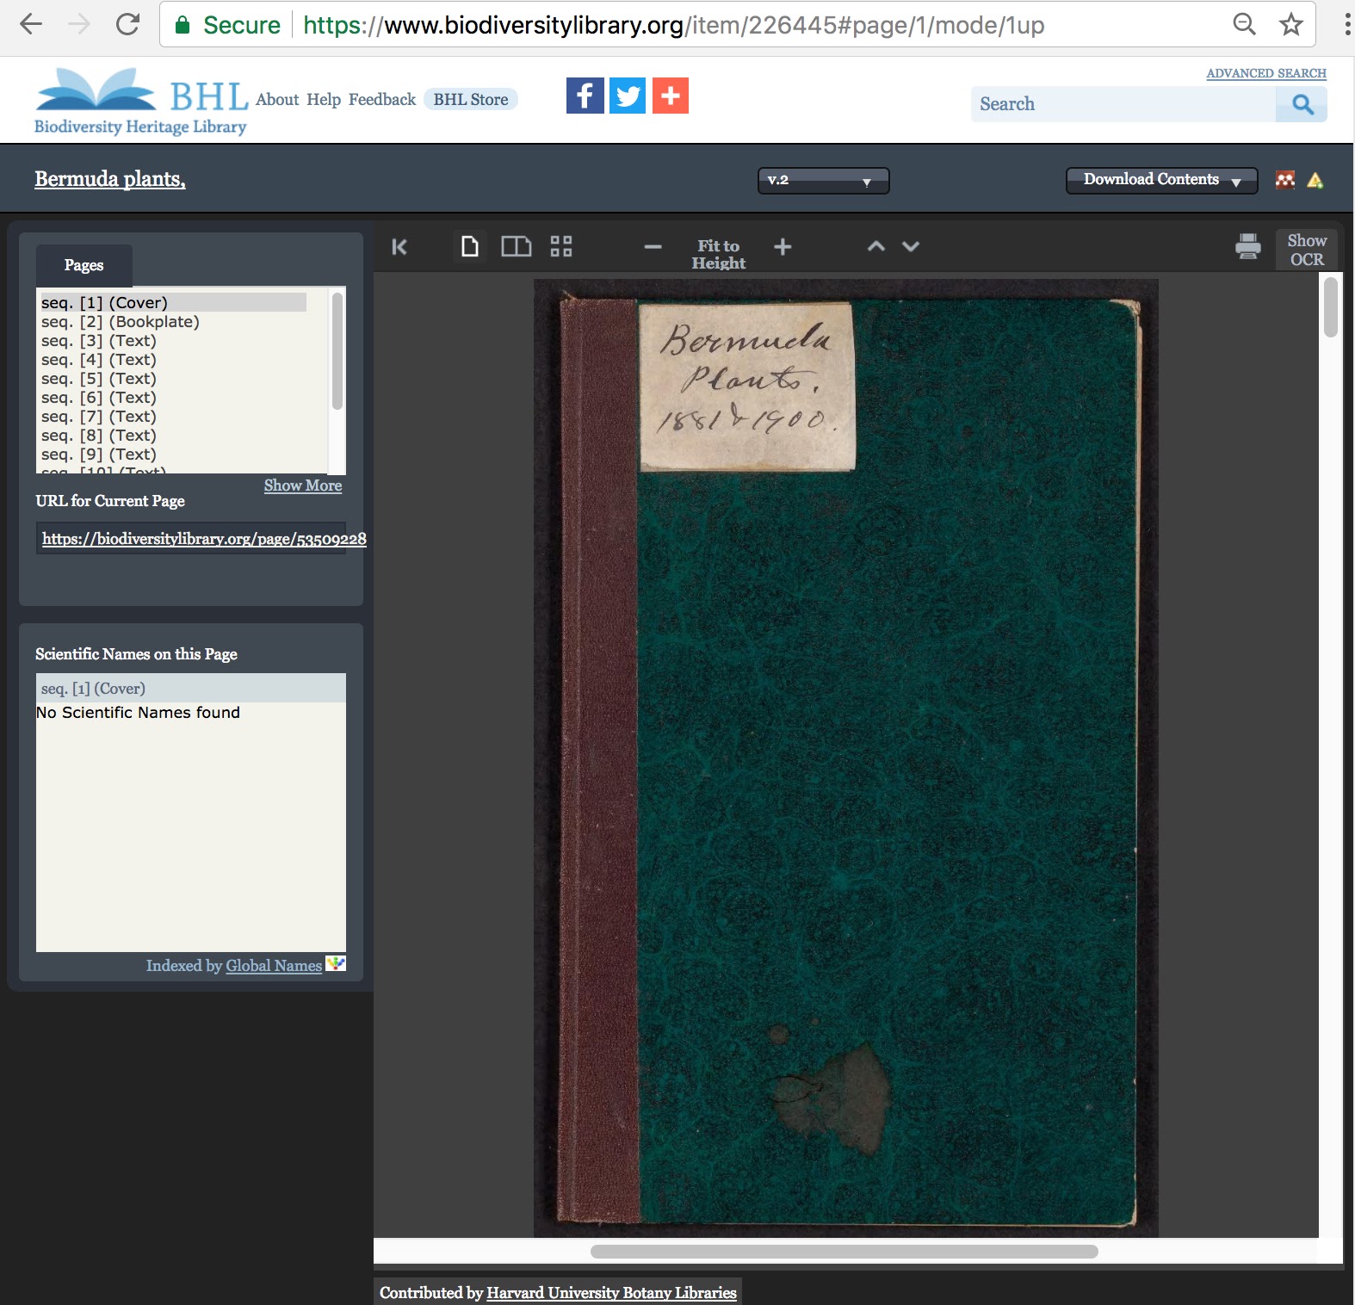Expand the Download Contents menu

(1160, 180)
